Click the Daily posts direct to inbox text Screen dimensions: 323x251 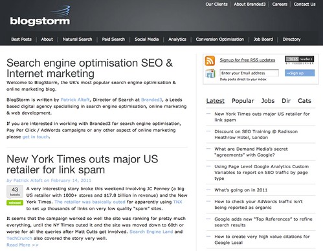[243, 80]
